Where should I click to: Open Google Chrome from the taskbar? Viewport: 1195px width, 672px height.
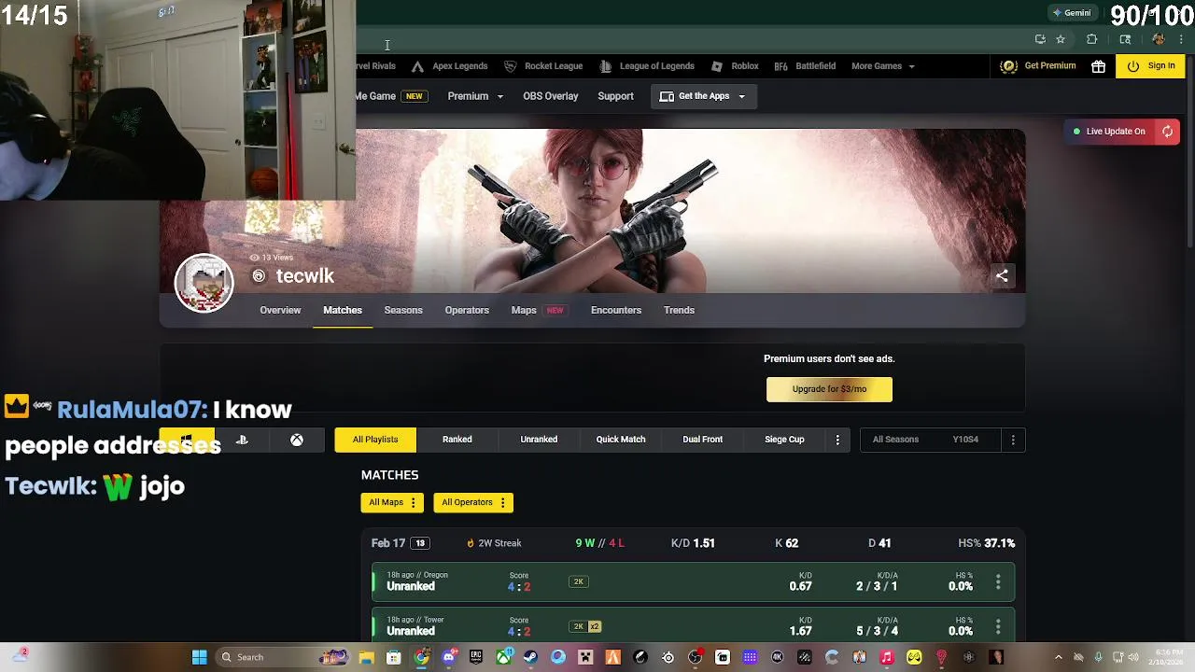[x=422, y=657]
